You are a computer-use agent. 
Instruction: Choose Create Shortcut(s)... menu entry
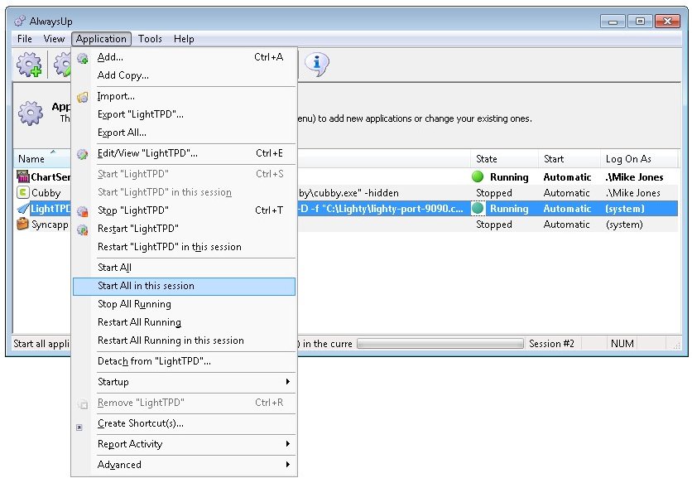coord(184,423)
